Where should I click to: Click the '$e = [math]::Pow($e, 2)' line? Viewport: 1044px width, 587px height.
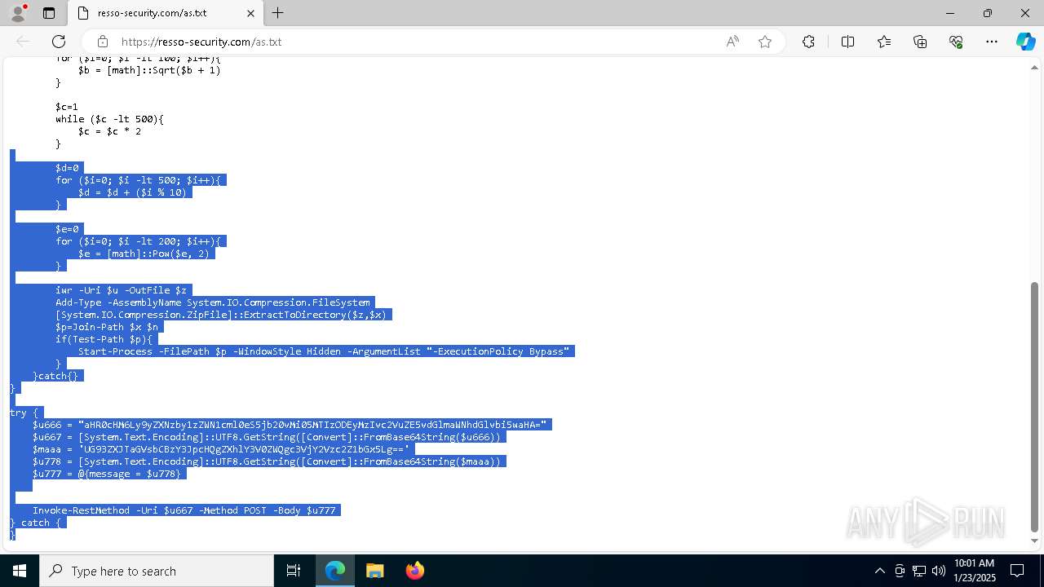pos(144,254)
